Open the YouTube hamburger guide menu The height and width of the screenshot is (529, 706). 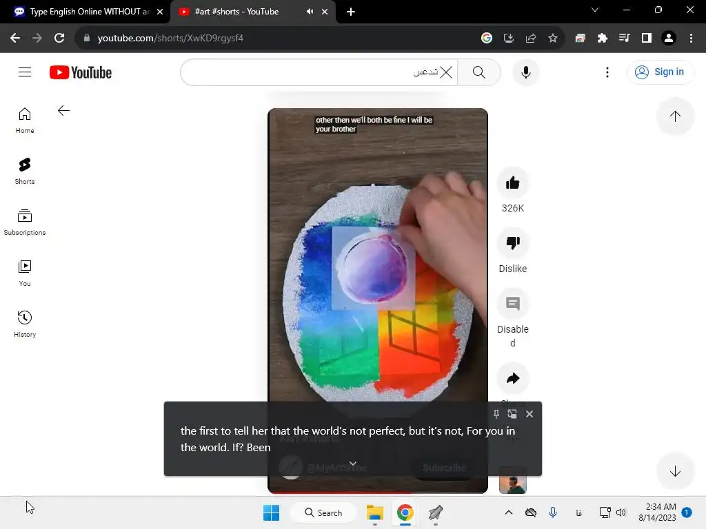click(25, 72)
